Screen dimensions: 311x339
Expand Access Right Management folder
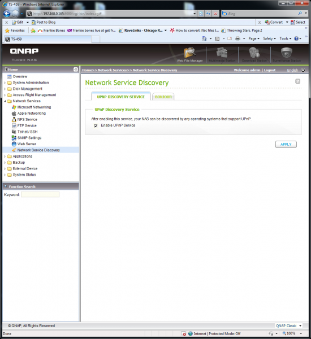tap(5, 95)
